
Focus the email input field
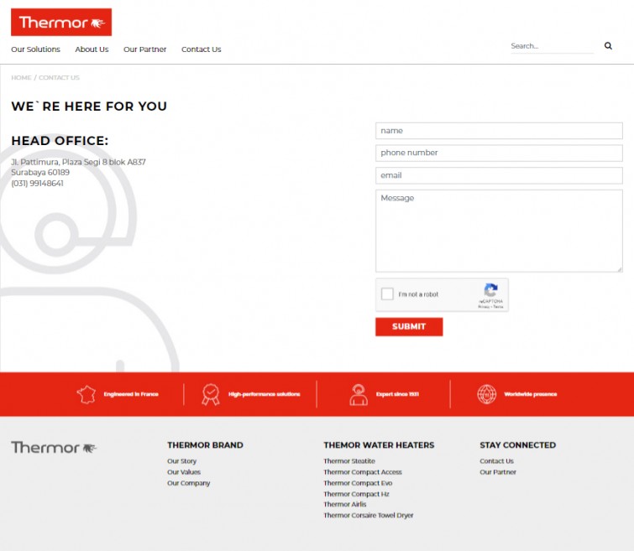[499, 176]
